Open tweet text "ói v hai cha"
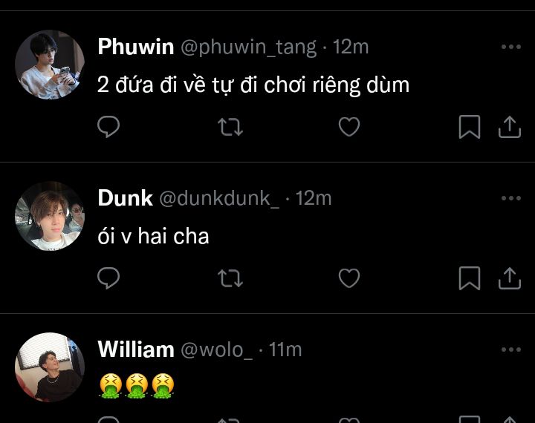The width and height of the screenshot is (535, 423). click(153, 236)
